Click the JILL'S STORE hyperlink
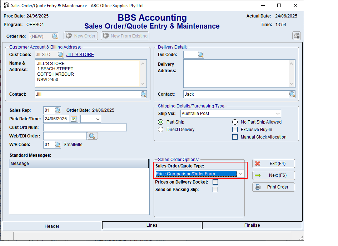This screenshot has height=246, width=338. [80, 54]
